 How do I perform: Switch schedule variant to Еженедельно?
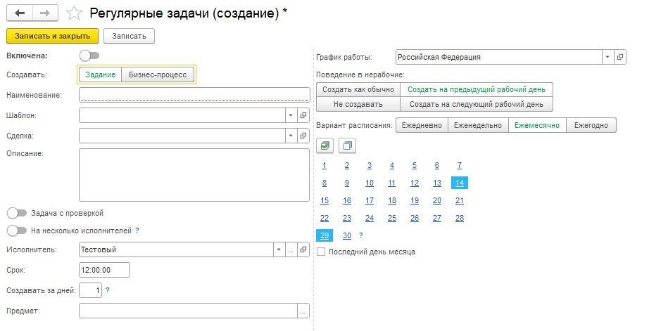pos(478,125)
